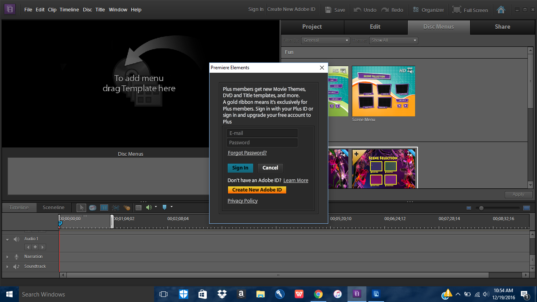Click Create New Adobe ID in top bar
The image size is (537, 302).
[291, 9]
